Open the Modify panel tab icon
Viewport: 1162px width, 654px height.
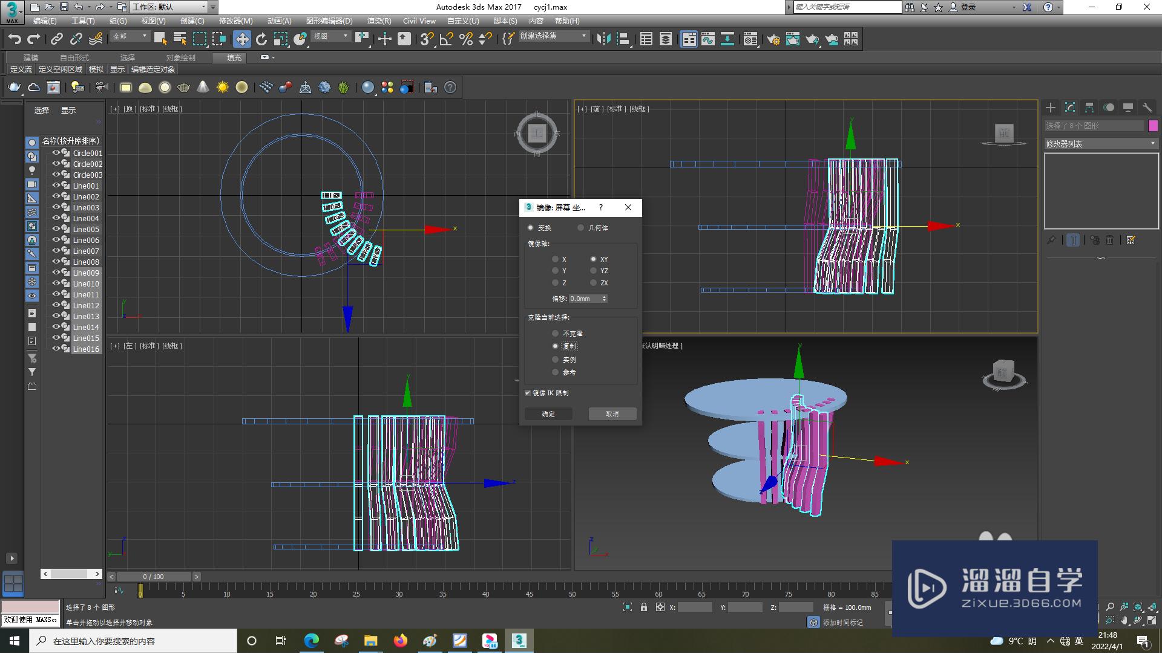point(1070,108)
